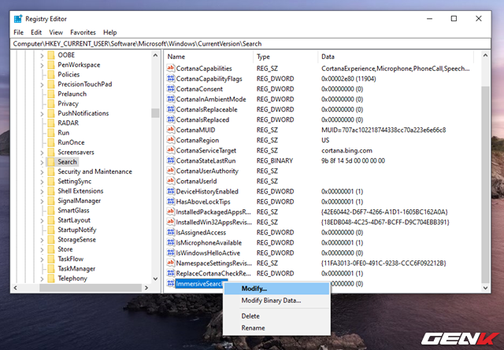Select the TaskManager key in tree
The width and height of the screenshot is (504, 350).
(76, 269)
